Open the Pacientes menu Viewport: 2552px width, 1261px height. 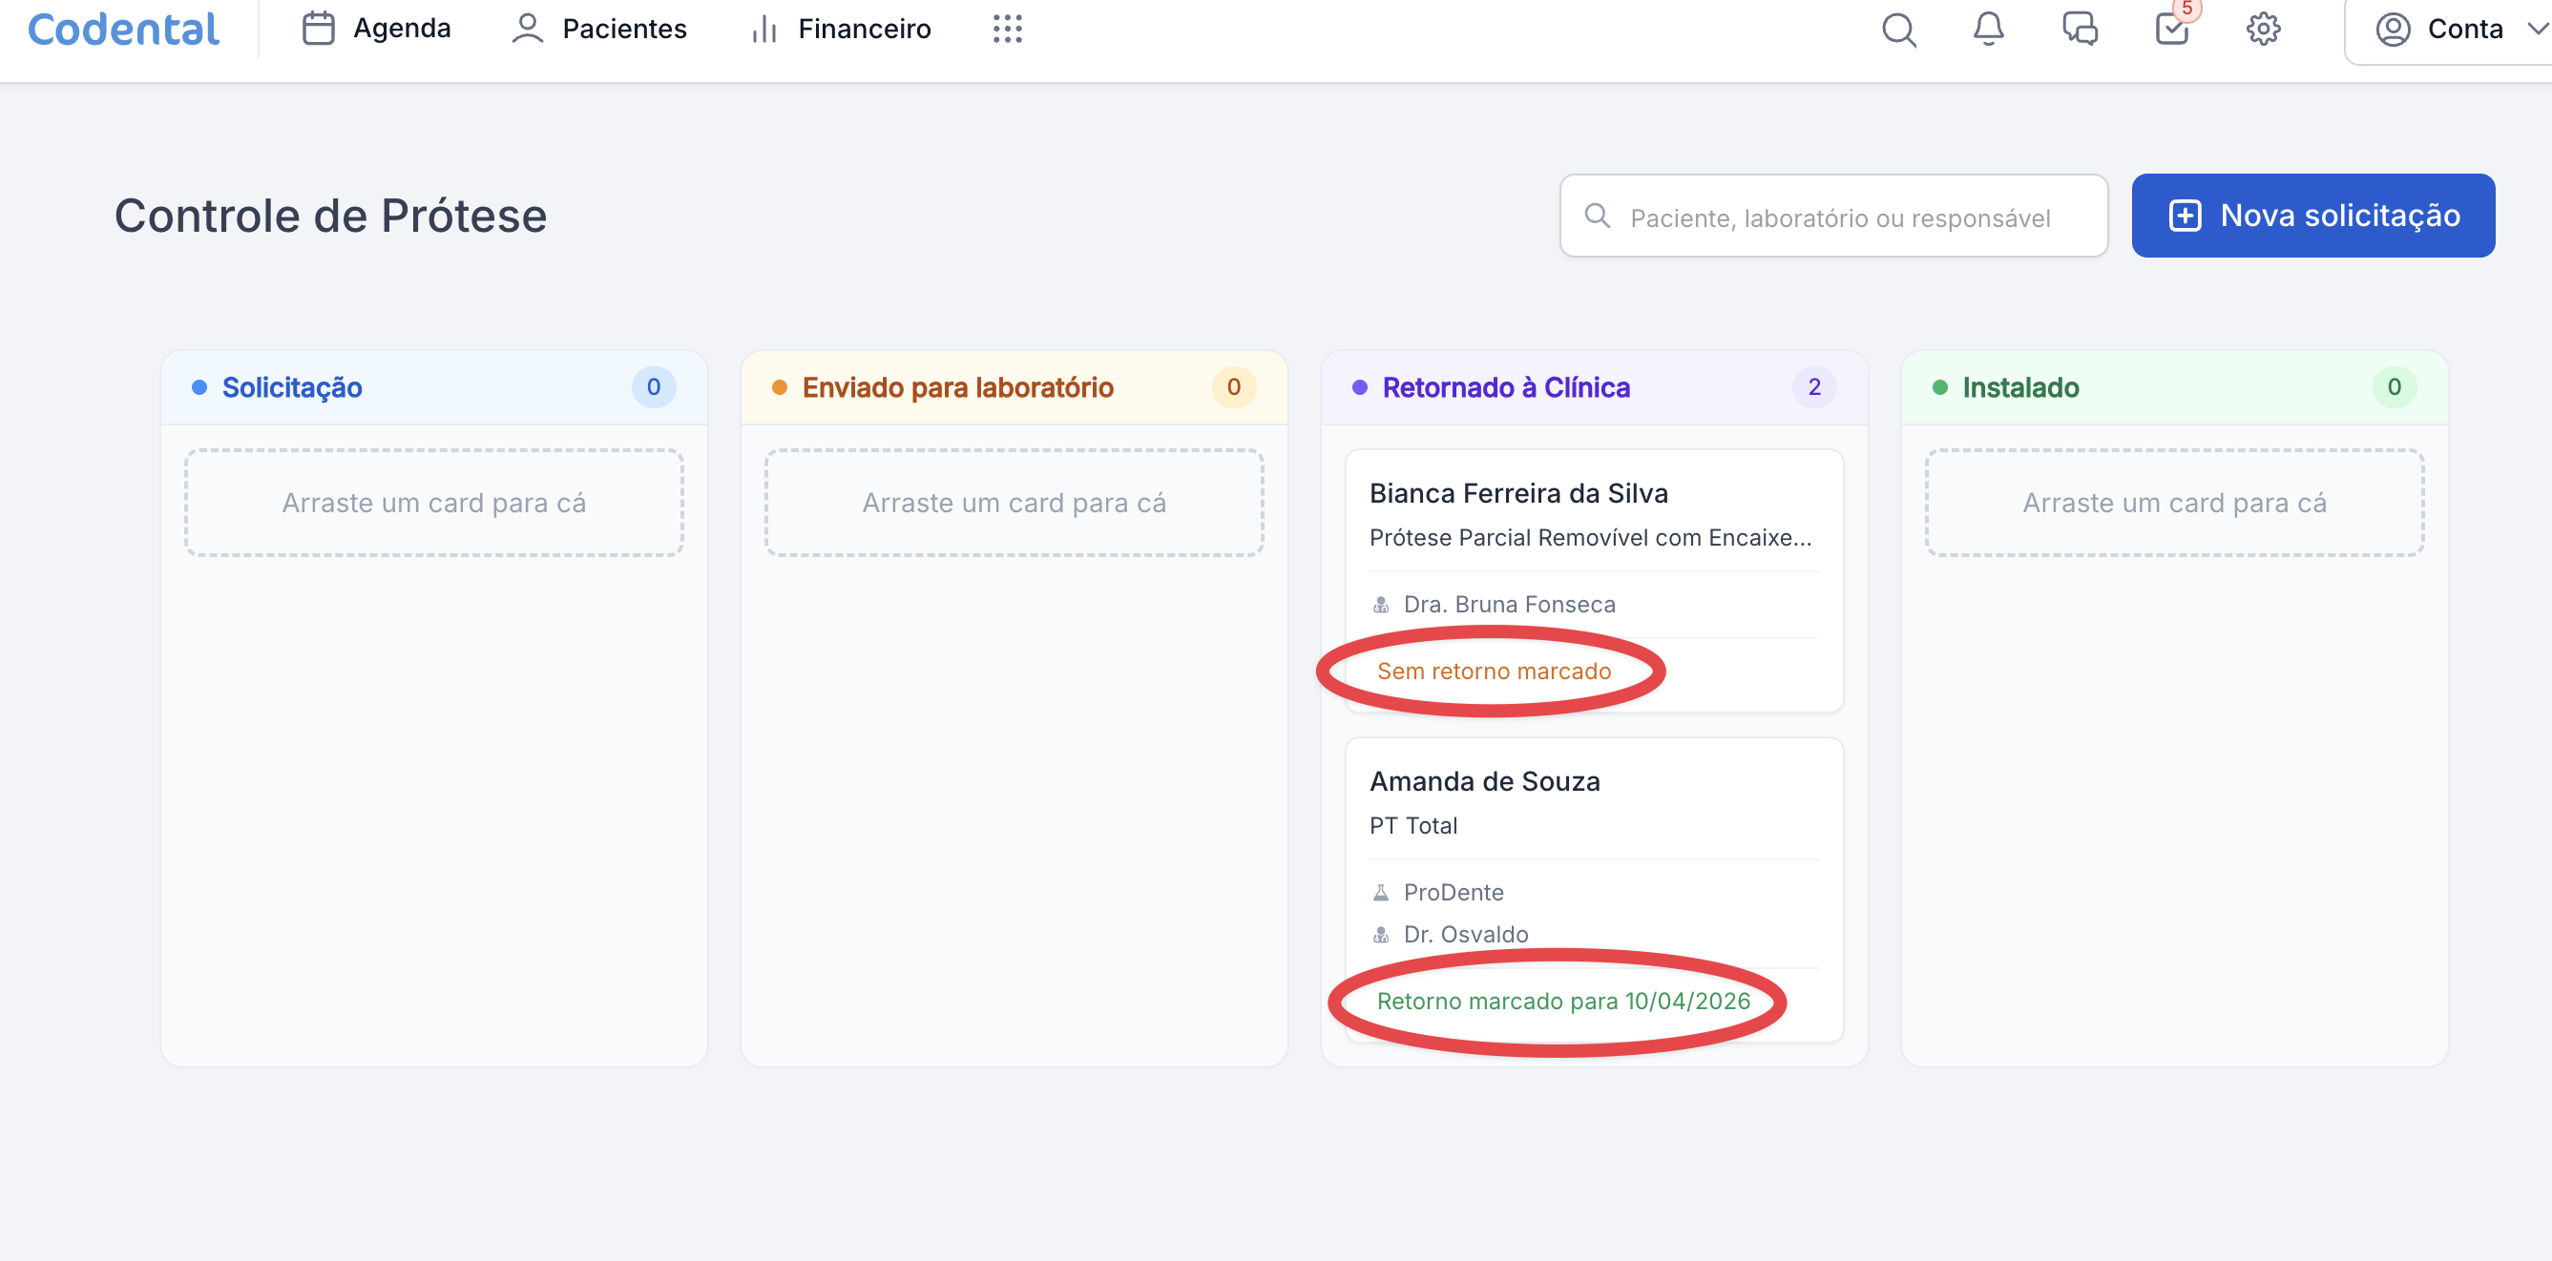599,30
